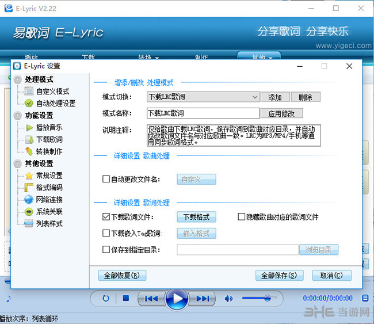Viewport: 374px width, 324px height.
Task: Switch to 制作 tab in main window
Action: (201, 57)
